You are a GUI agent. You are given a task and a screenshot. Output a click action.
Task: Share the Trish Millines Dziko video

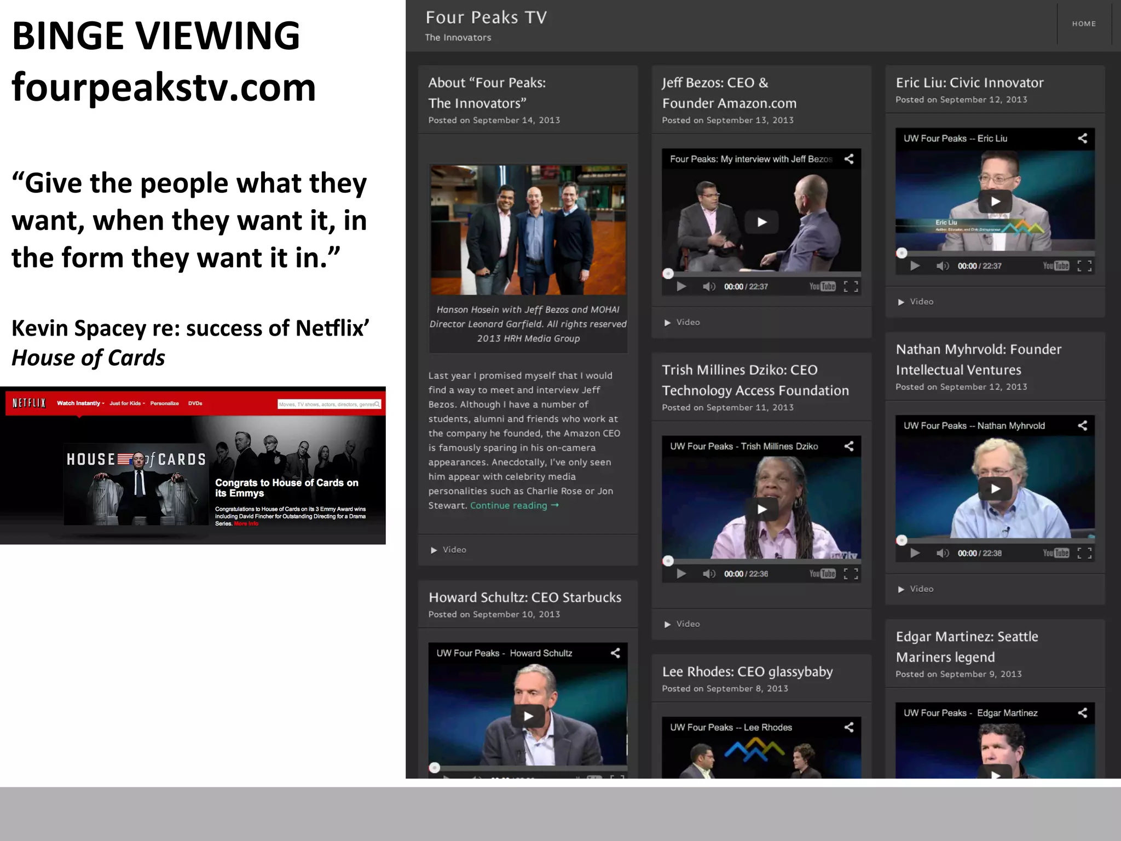(x=849, y=446)
